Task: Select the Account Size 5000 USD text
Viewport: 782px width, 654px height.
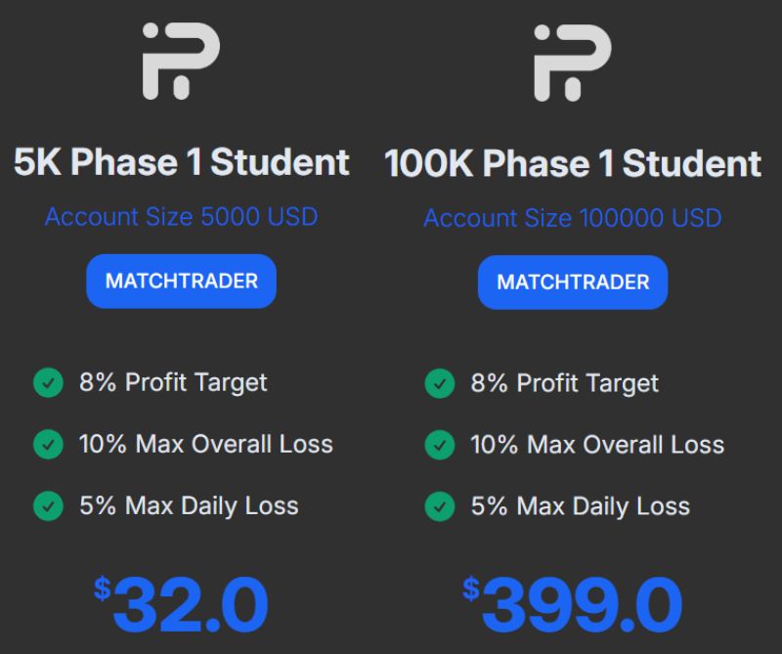Action: pyautogui.click(x=181, y=216)
